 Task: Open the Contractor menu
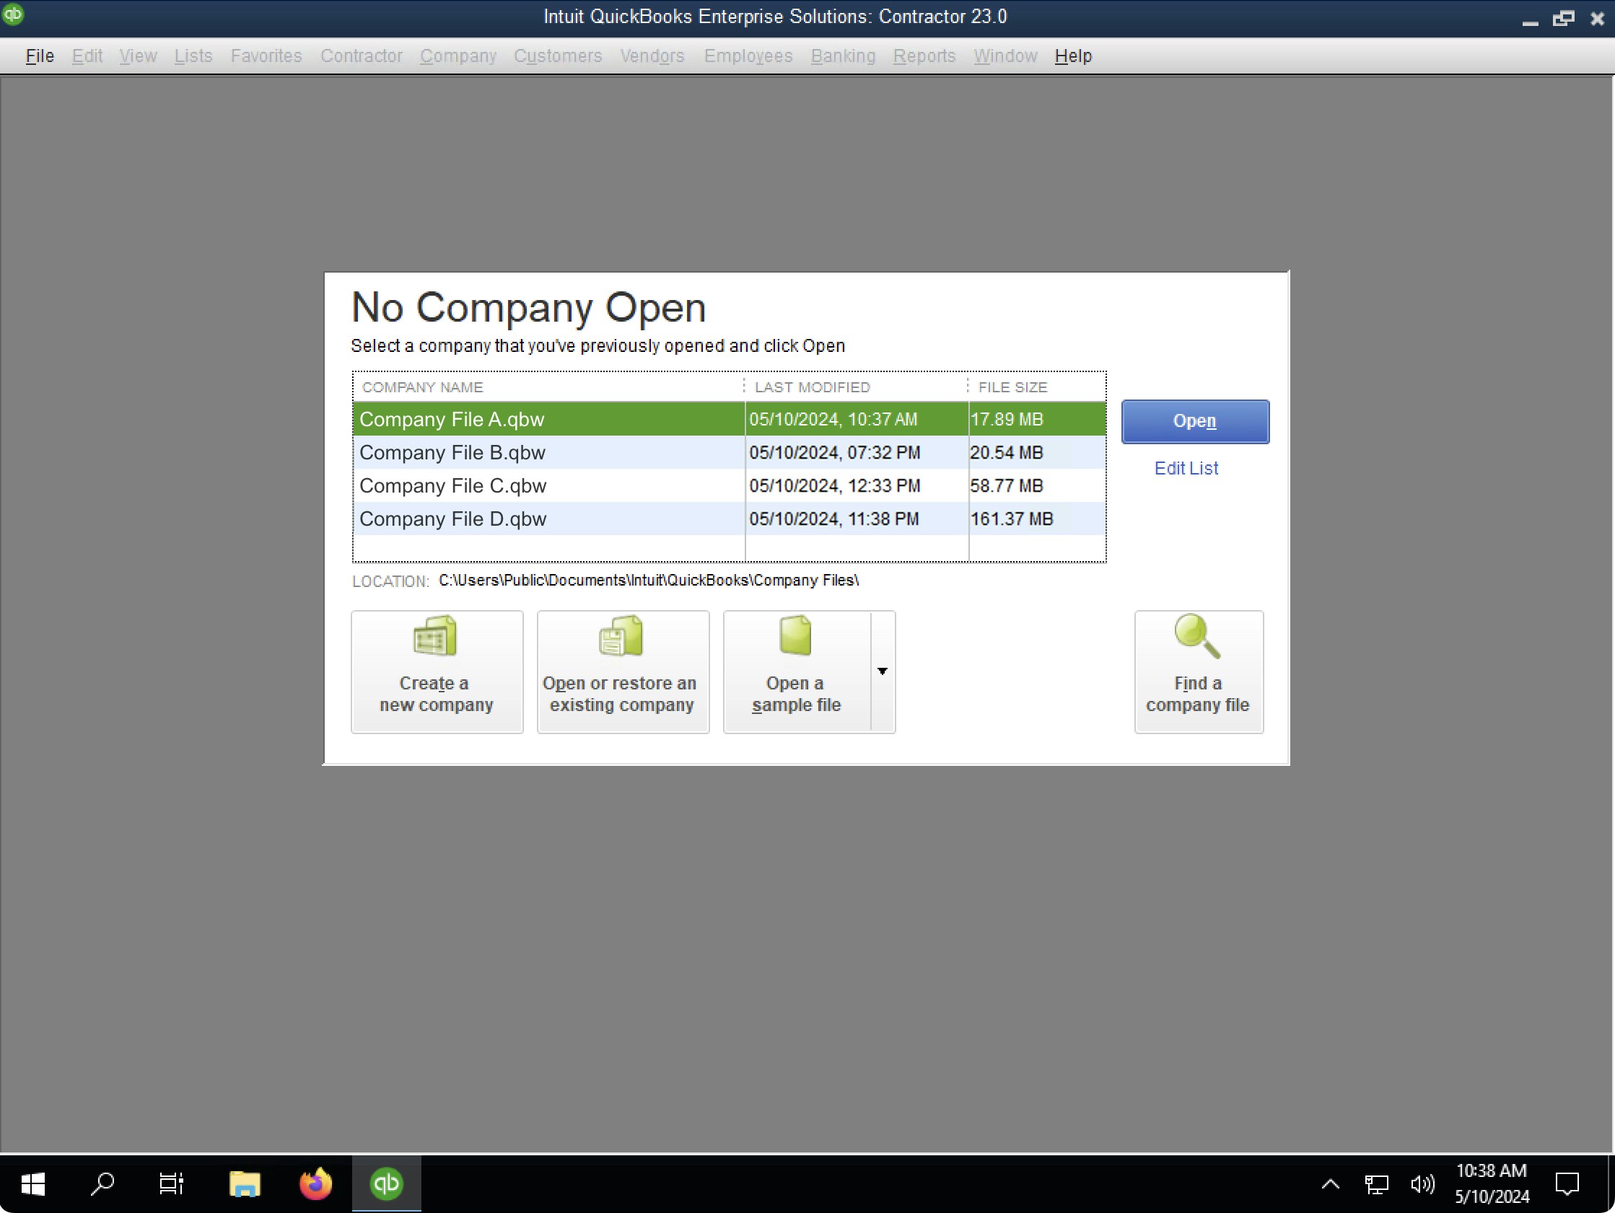(x=362, y=56)
